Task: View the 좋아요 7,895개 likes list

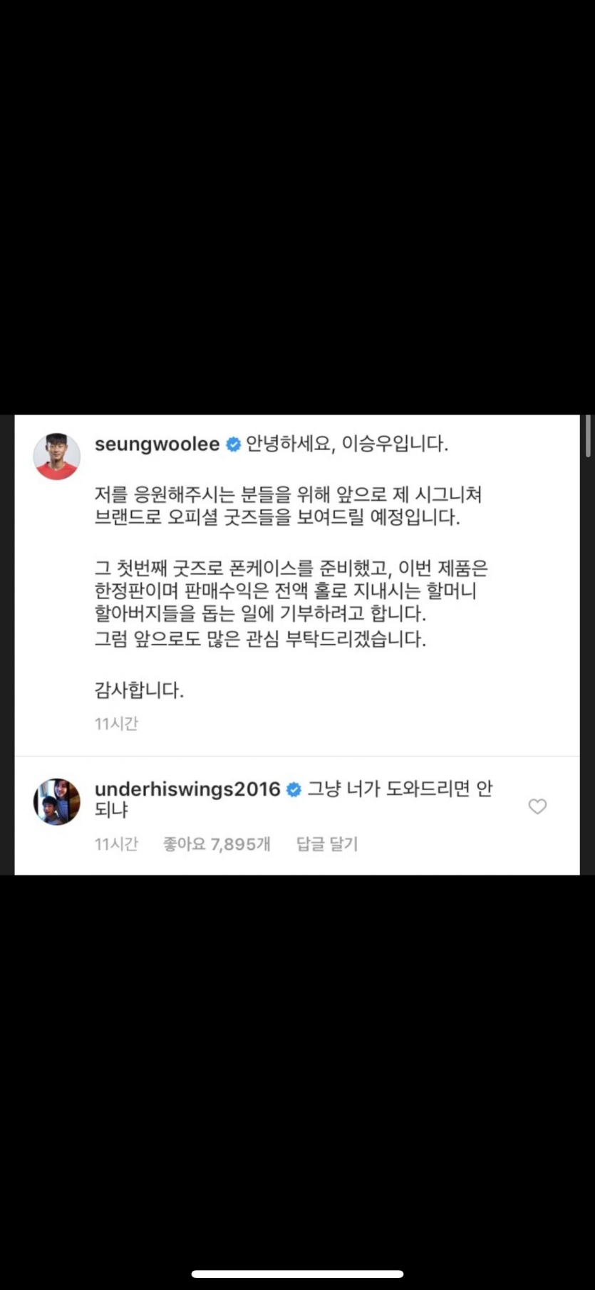Action: [217, 844]
